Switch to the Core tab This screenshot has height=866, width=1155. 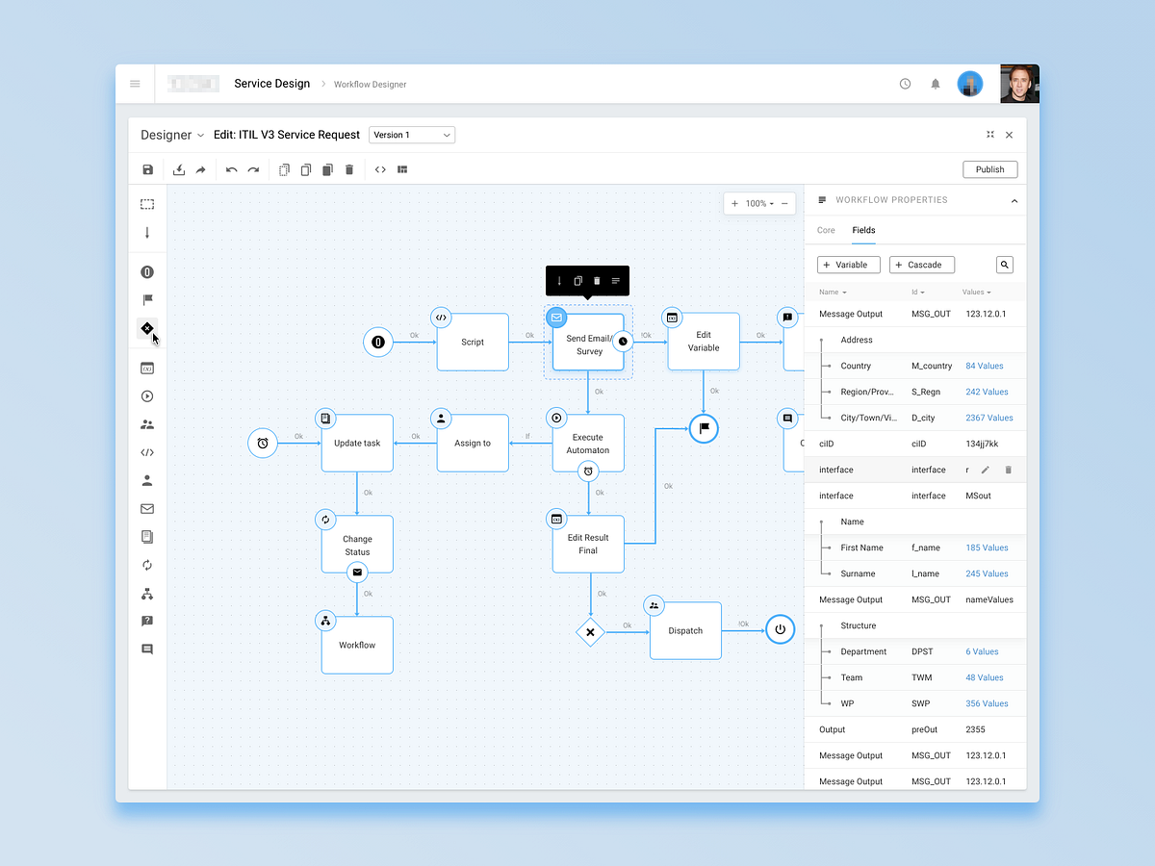[826, 230]
